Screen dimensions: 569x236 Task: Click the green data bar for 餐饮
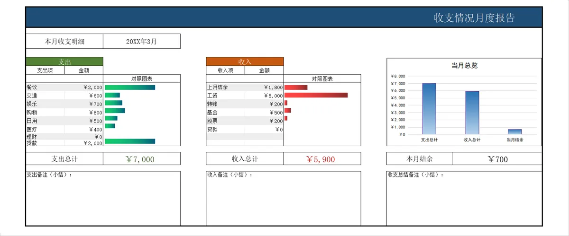pos(130,87)
